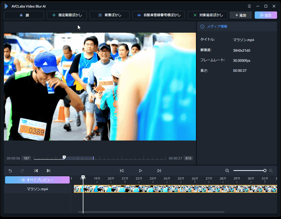
Task: Click the undo arrow icon
Action: [x=10, y=171]
